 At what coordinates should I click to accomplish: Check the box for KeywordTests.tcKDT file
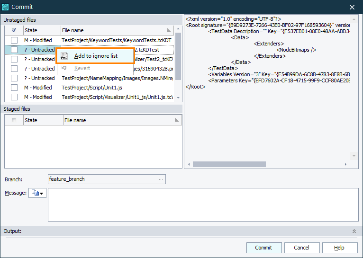[x=14, y=40]
